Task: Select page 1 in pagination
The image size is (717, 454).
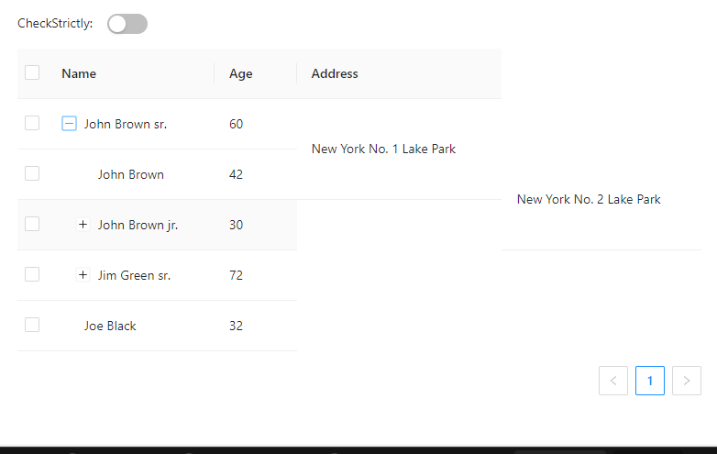Action: point(650,381)
